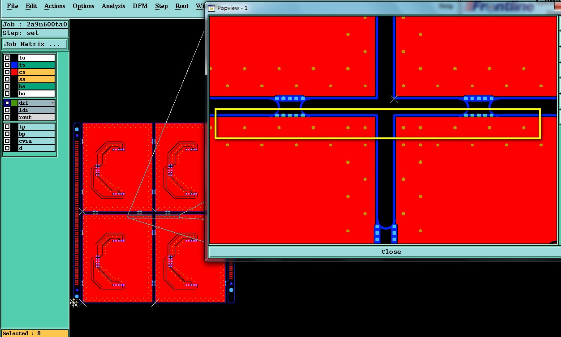Click the red color swatch of cs layer
Image resolution: width=561 pixels, height=337 pixels.
pos(14,72)
